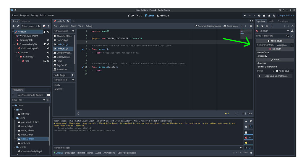Open Camera Controller property extra options
The height and width of the screenshot is (168, 306).
pyautogui.click(x=292, y=45)
